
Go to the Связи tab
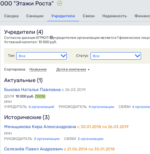[x=89, y=16]
